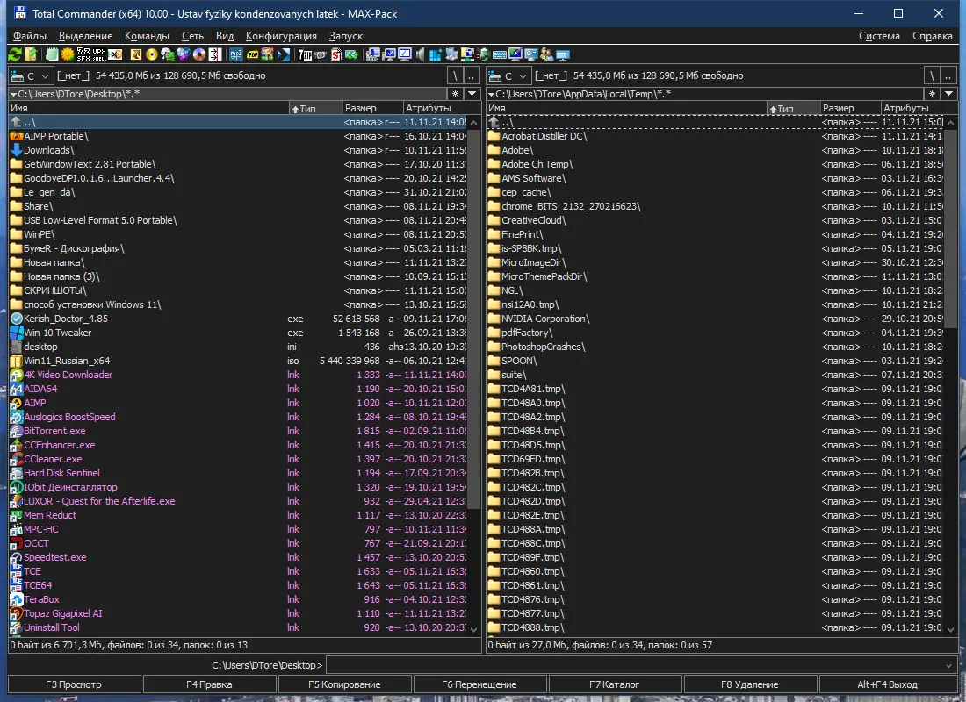Open the Конфигурация menu

coord(281,36)
